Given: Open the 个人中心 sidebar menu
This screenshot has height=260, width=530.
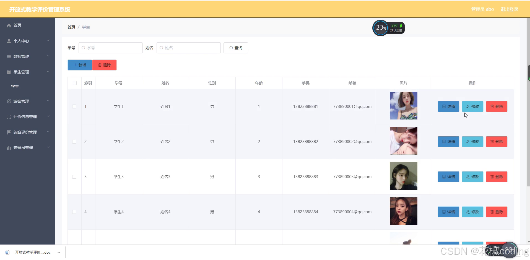Looking at the screenshot, I should [x=28, y=41].
